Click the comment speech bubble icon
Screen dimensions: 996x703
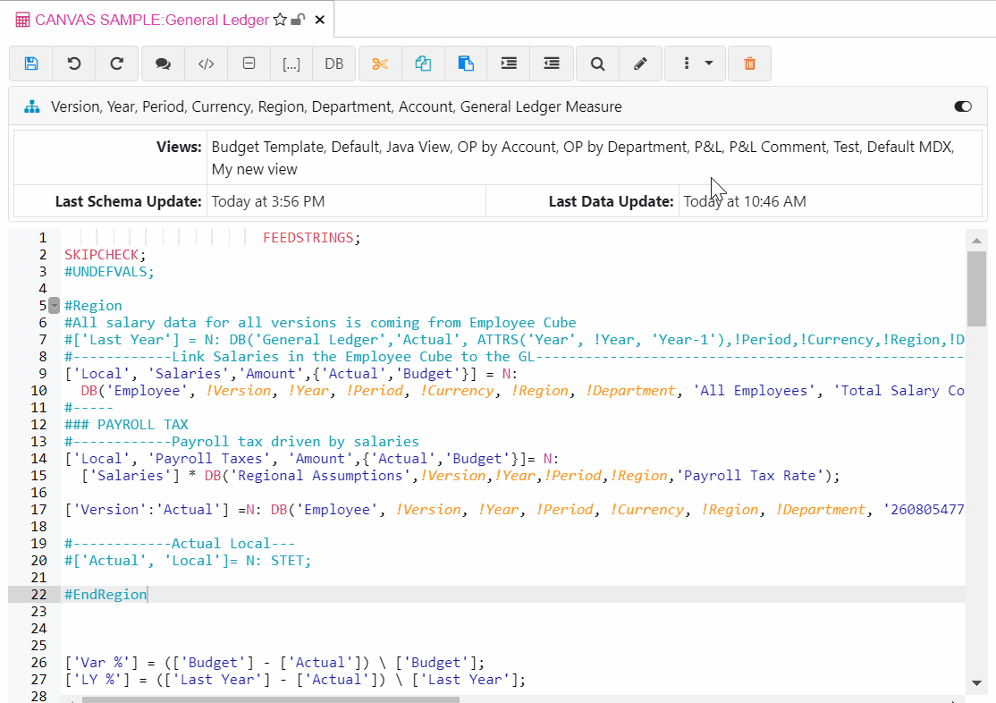pyautogui.click(x=163, y=64)
